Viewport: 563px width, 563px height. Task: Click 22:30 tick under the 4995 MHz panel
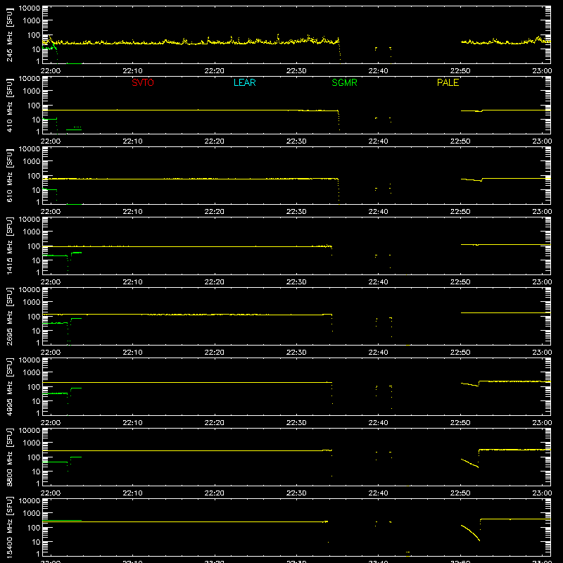click(x=296, y=423)
